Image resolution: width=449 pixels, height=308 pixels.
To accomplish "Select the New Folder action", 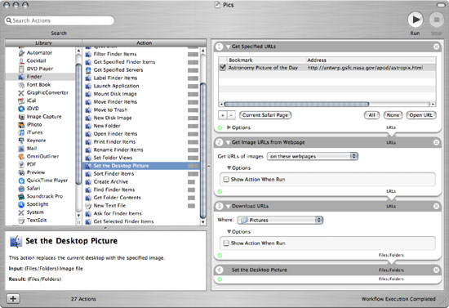I will pyautogui.click(x=141, y=126).
